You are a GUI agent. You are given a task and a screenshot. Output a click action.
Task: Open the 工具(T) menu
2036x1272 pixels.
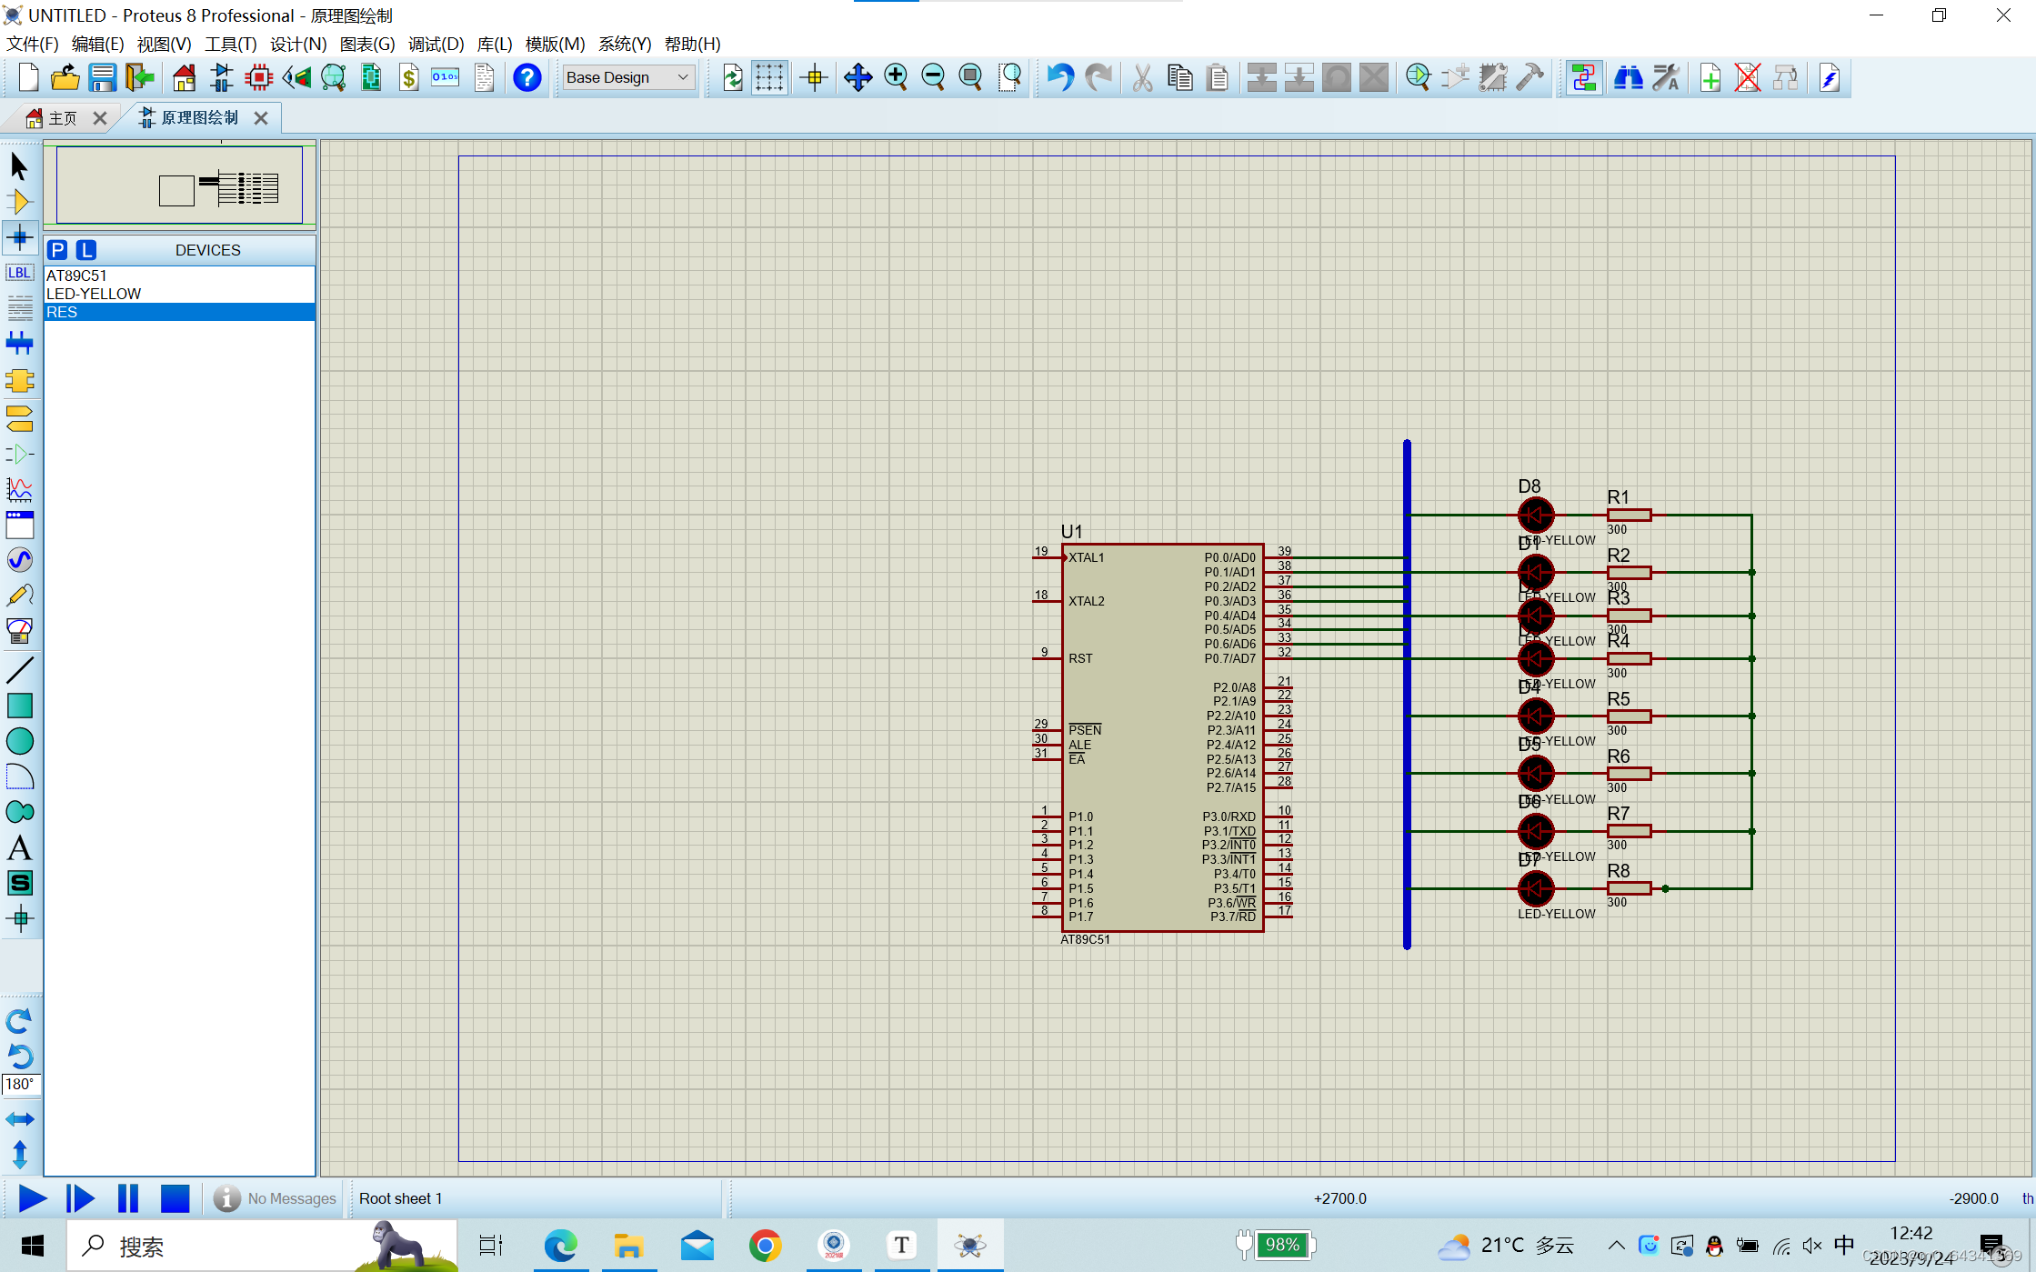pyautogui.click(x=230, y=44)
